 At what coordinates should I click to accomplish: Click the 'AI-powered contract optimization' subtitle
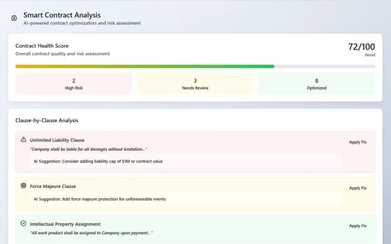(x=82, y=23)
